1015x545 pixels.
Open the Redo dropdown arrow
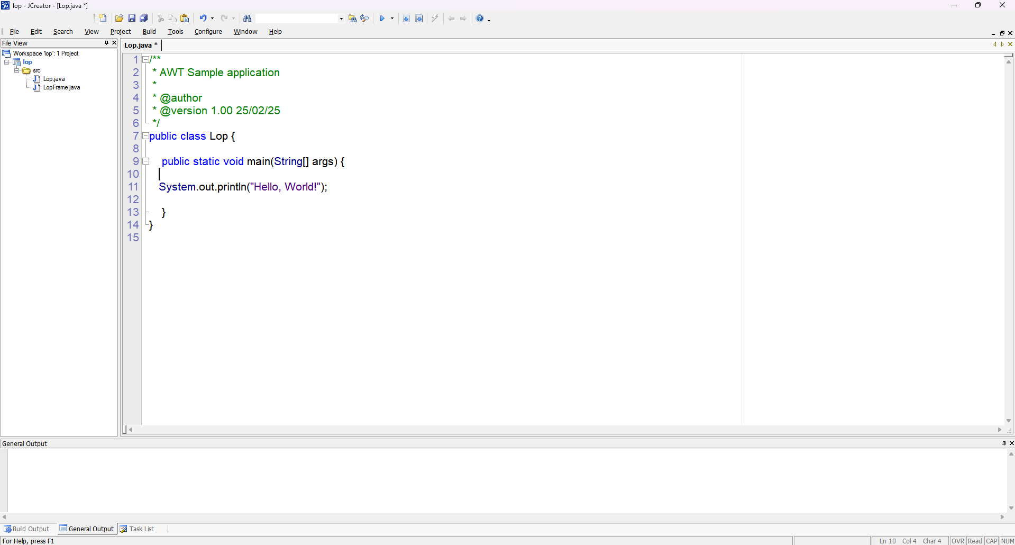(x=233, y=17)
